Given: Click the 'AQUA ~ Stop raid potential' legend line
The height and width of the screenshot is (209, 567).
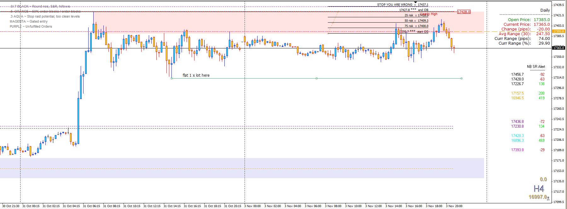Looking at the screenshot, I should coord(45,16).
